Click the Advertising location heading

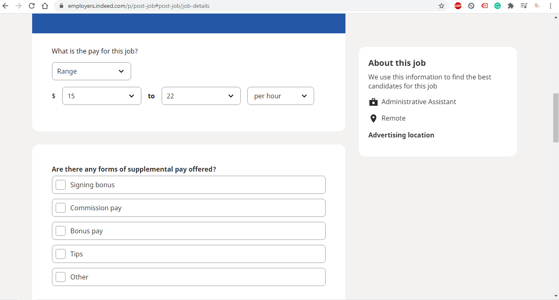[401, 135]
